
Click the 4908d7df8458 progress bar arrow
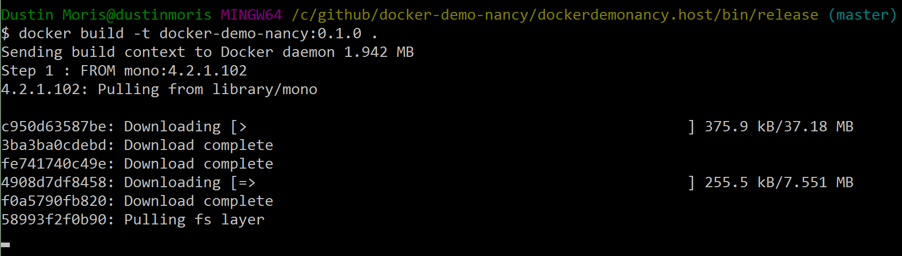(x=247, y=183)
